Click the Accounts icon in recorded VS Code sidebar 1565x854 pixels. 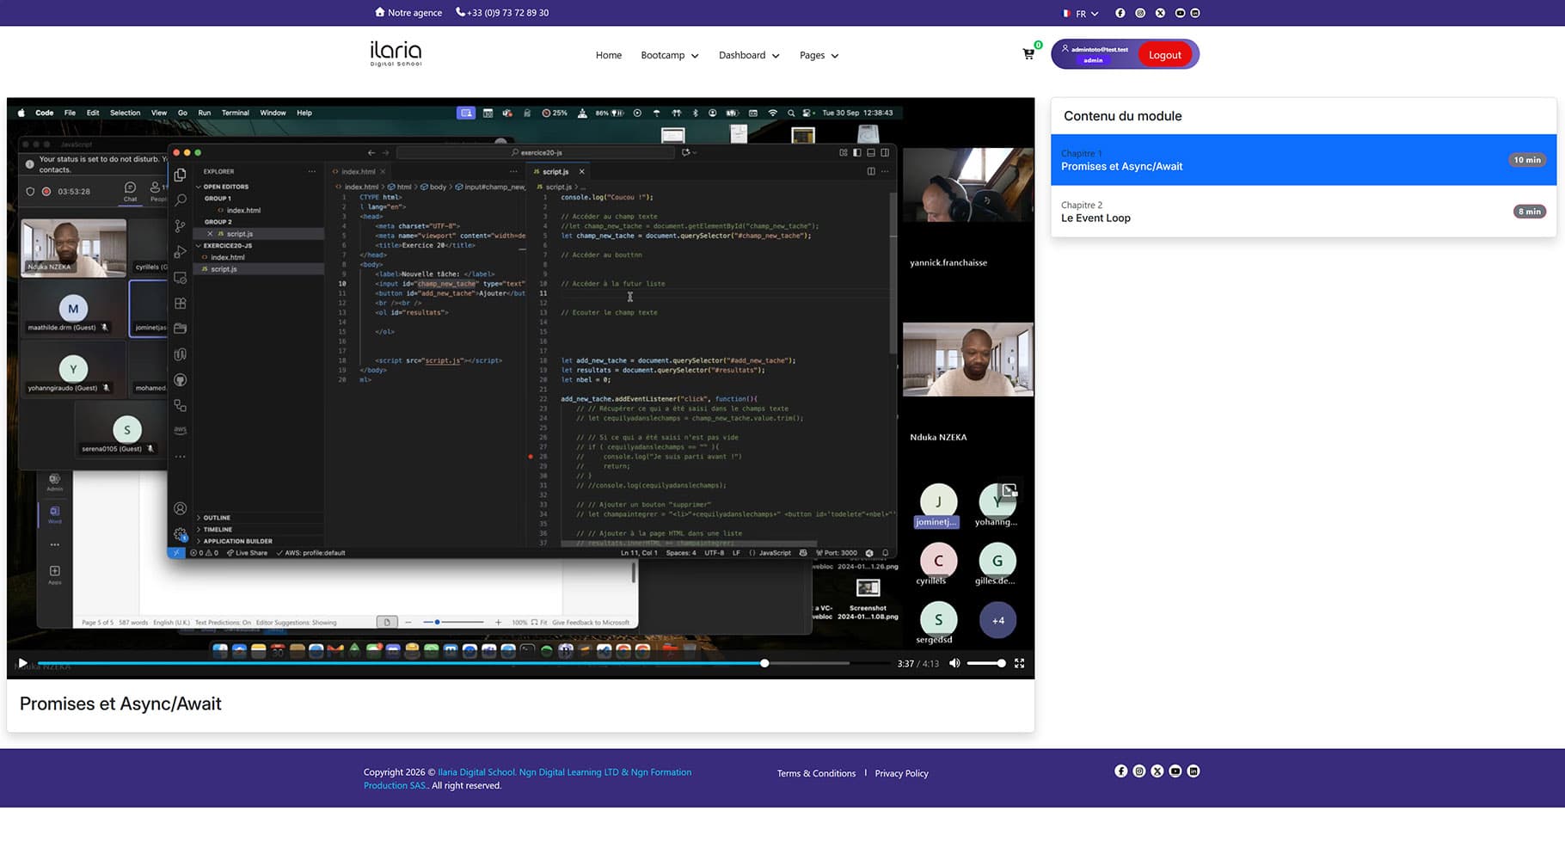(181, 508)
